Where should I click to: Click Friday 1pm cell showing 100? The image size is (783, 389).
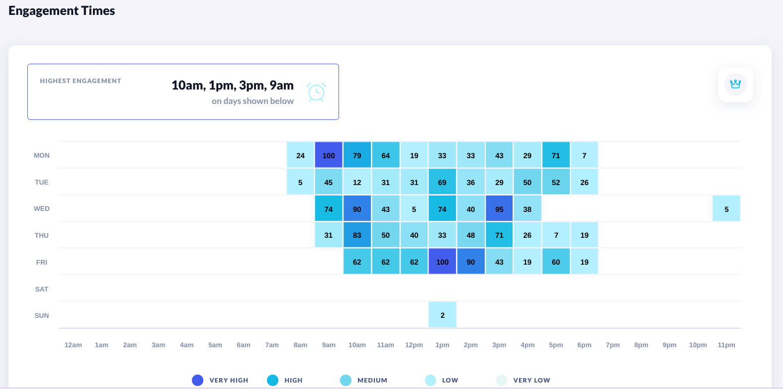(x=442, y=262)
